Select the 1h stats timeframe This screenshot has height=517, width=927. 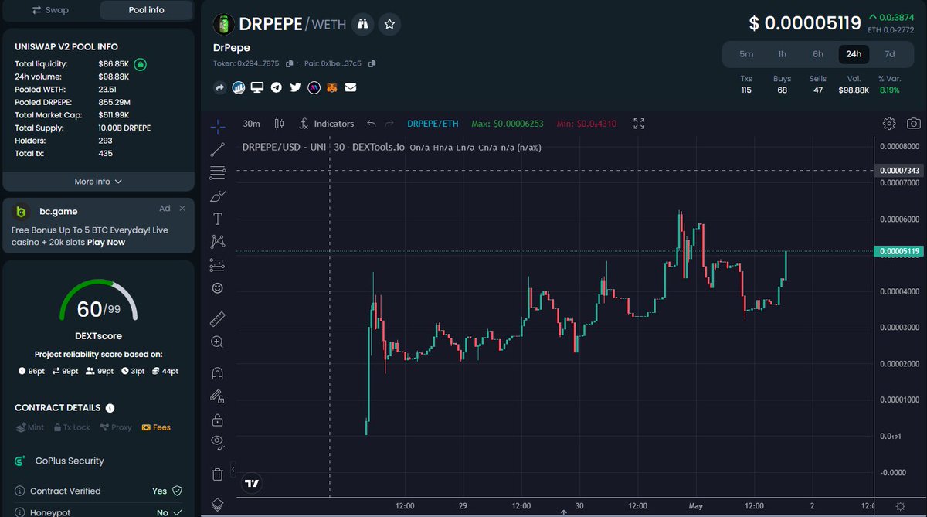tap(782, 54)
